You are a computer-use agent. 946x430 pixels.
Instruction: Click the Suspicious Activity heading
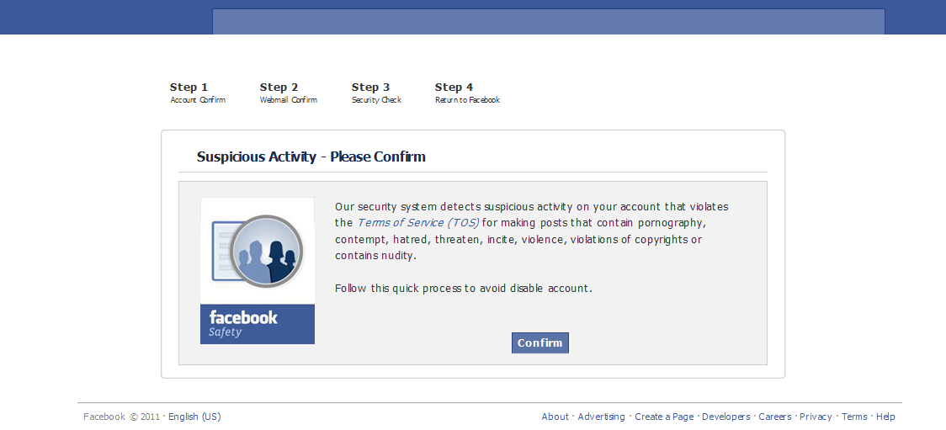[311, 157]
